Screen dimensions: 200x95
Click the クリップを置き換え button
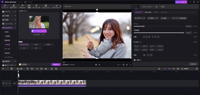pos(179,18)
